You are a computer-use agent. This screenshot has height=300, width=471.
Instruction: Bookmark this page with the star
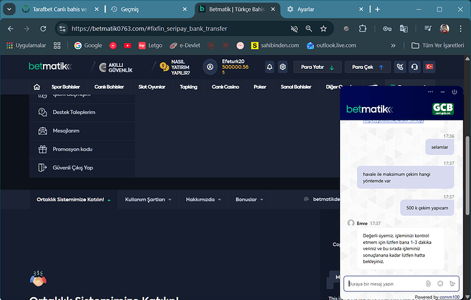[x=324, y=29]
